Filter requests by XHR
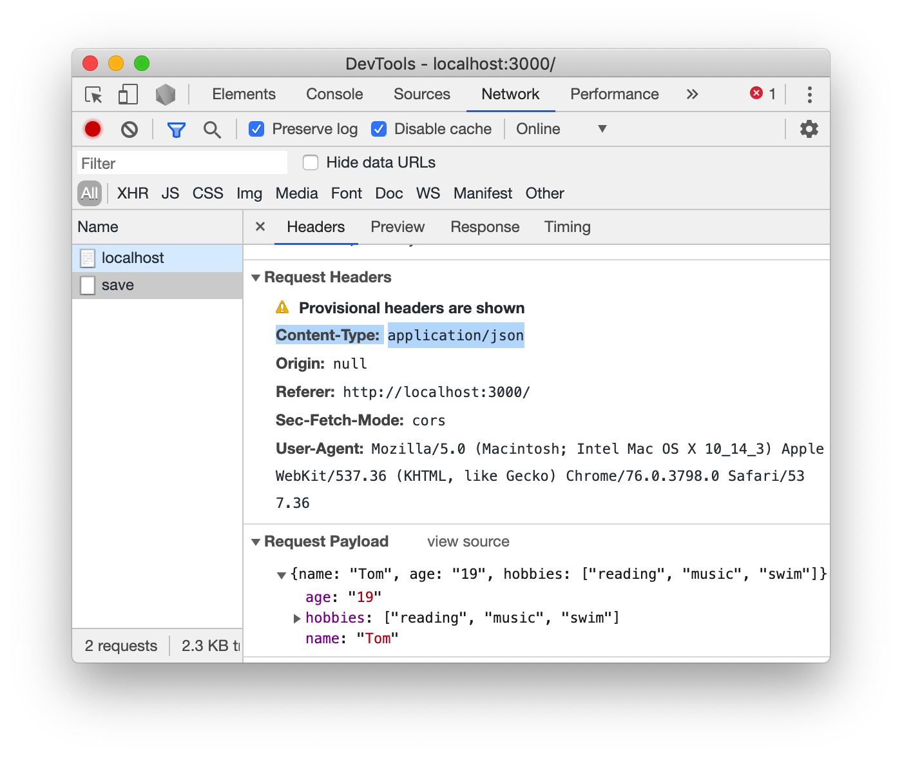Viewport: 902px width, 758px height. click(133, 193)
